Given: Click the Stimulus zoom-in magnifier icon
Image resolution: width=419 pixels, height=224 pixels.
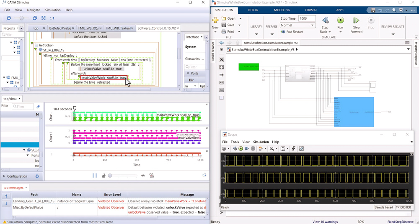Looking at the screenshot, I should click(x=35, y=18).
